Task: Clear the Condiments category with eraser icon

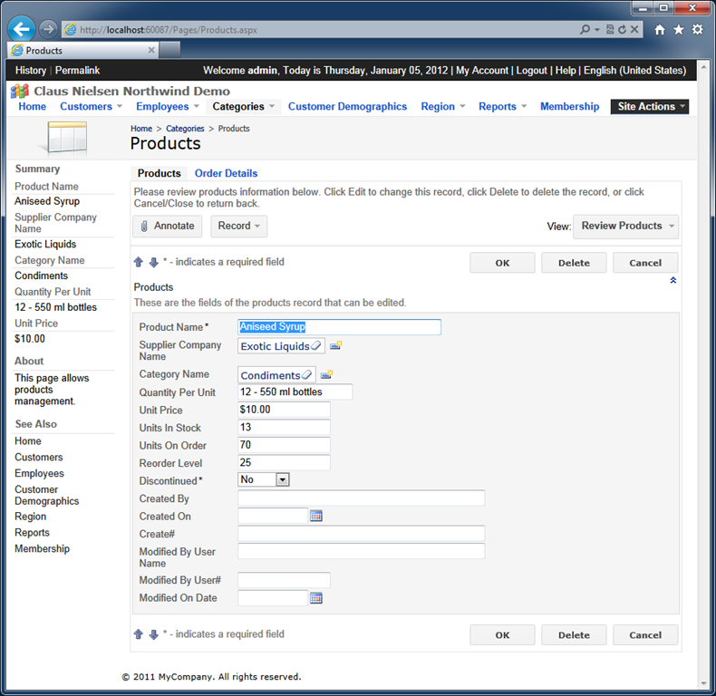Action: click(307, 375)
